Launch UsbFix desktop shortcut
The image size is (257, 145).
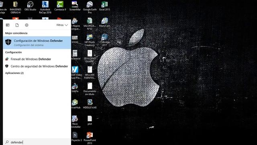[x=75, y=88]
